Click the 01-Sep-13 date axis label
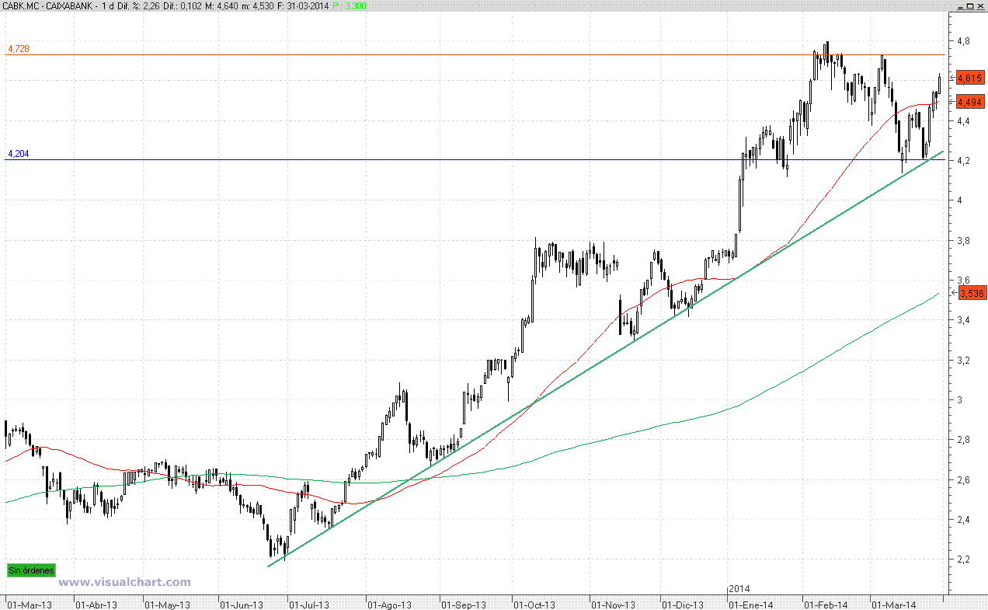Image resolution: width=988 pixels, height=610 pixels. 463,604
